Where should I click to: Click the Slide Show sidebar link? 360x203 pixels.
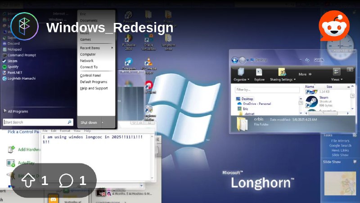pyautogui.click(x=340, y=155)
